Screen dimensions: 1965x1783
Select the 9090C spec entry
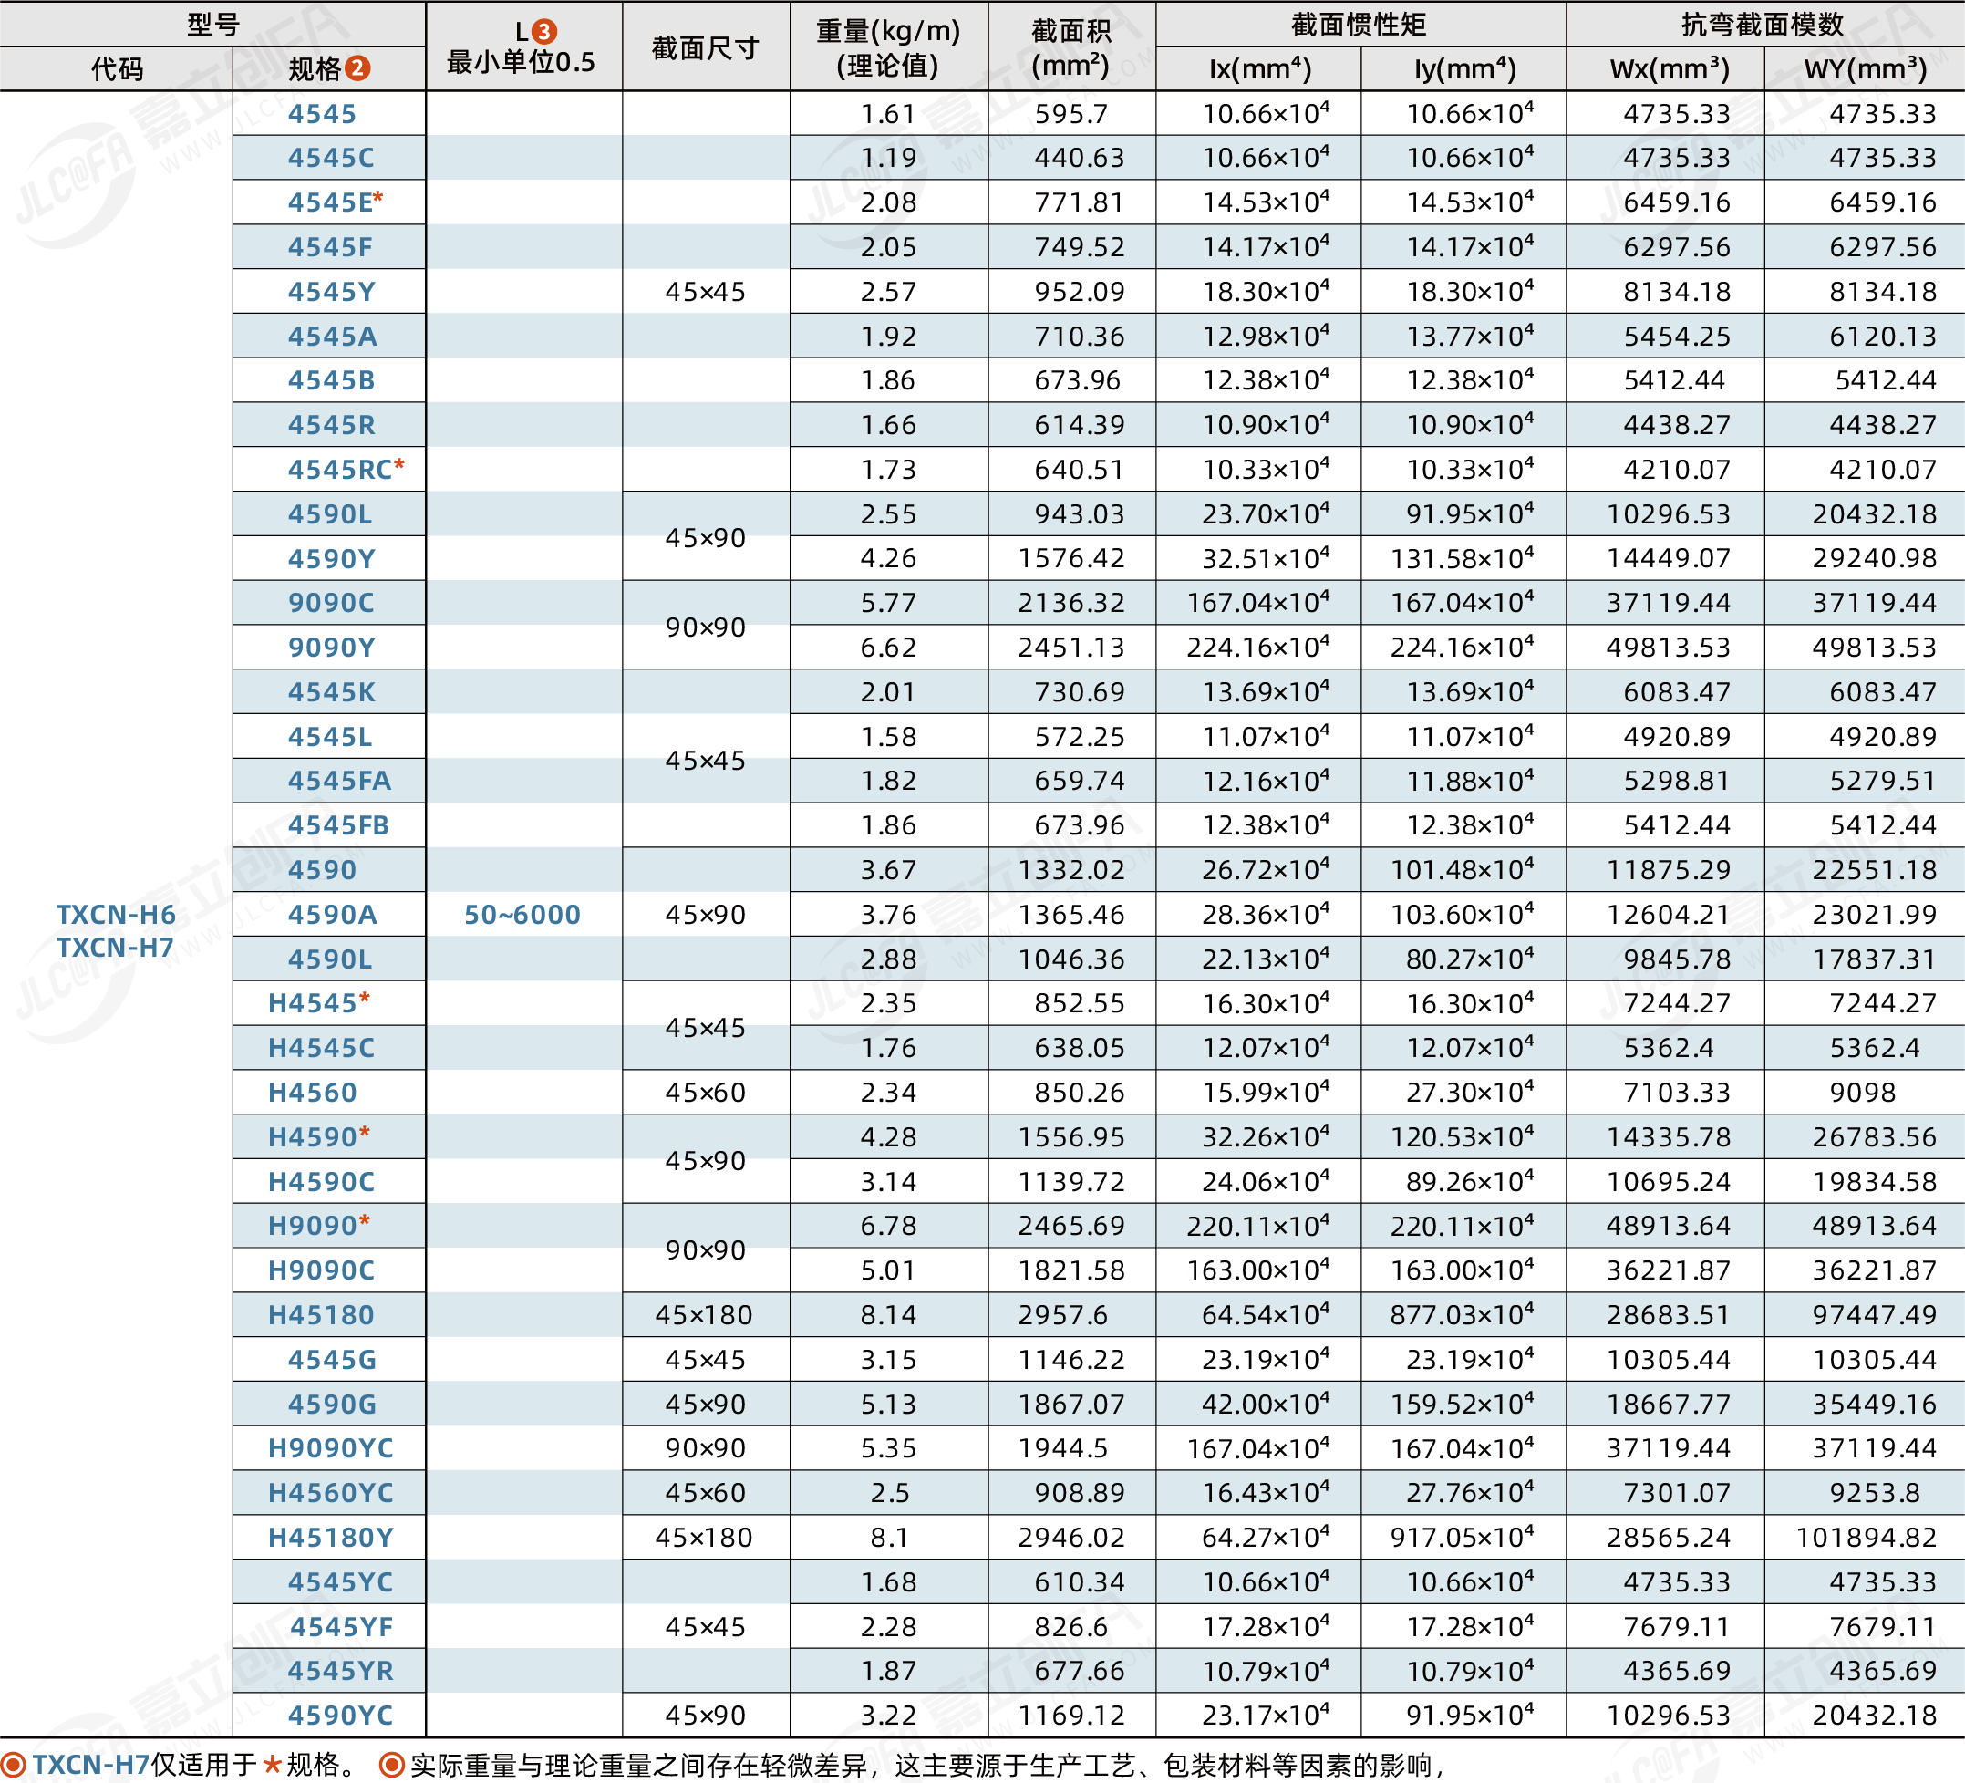click(x=330, y=603)
